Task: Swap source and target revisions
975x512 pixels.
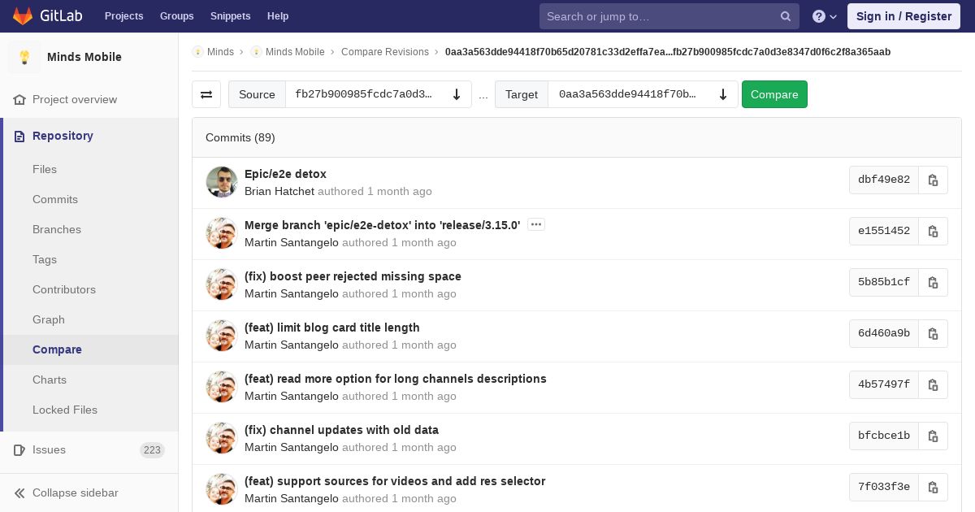Action: 206,94
